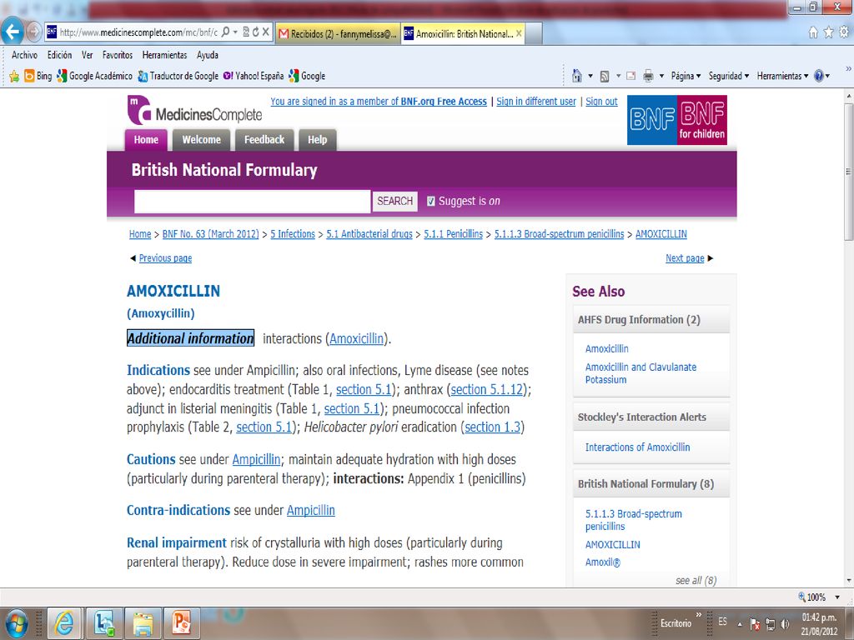This screenshot has height=640, width=854.
Task: Click the BNF for children logo
Action: point(701,120)
